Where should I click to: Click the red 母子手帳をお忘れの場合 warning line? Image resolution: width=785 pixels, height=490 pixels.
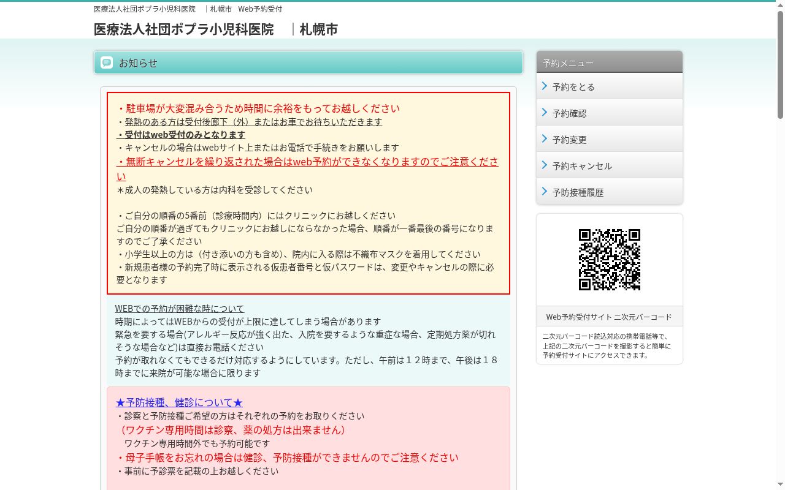(x=288, y=458)
